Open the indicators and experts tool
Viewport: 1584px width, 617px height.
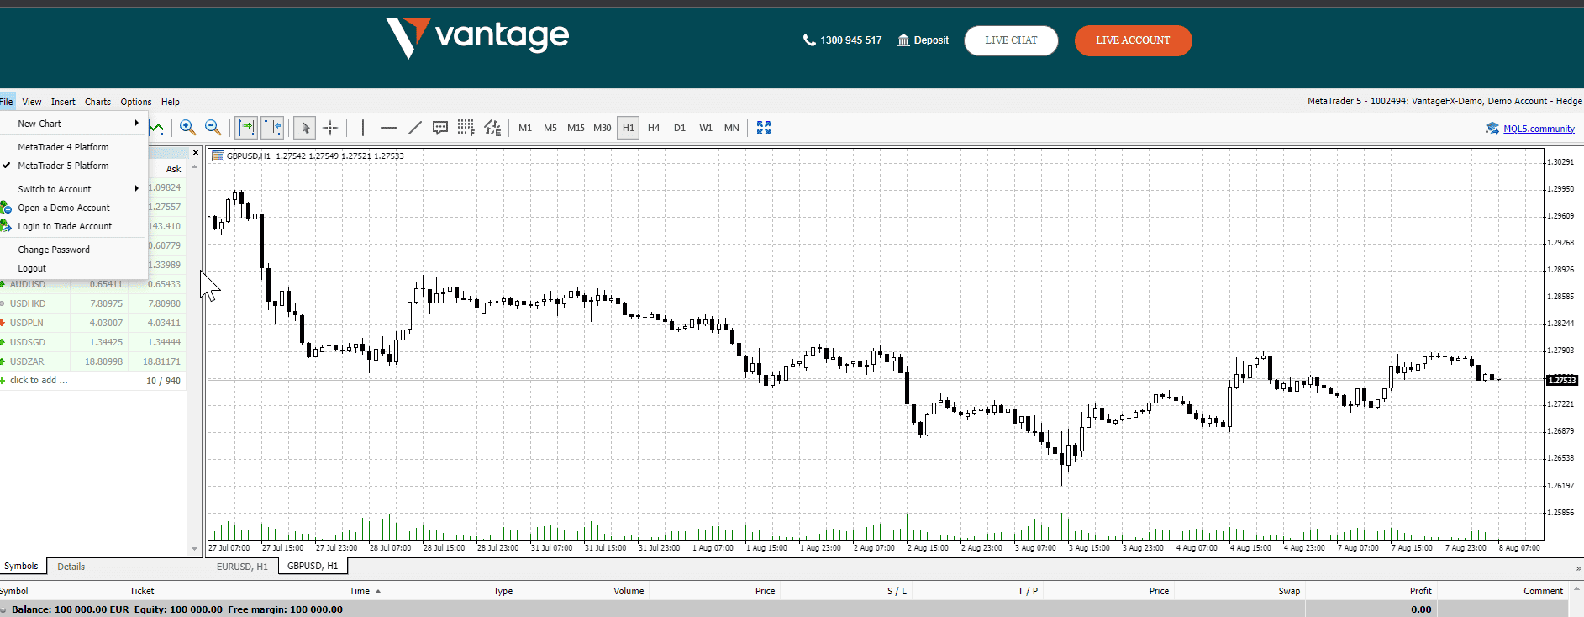(x=492, y=128)
